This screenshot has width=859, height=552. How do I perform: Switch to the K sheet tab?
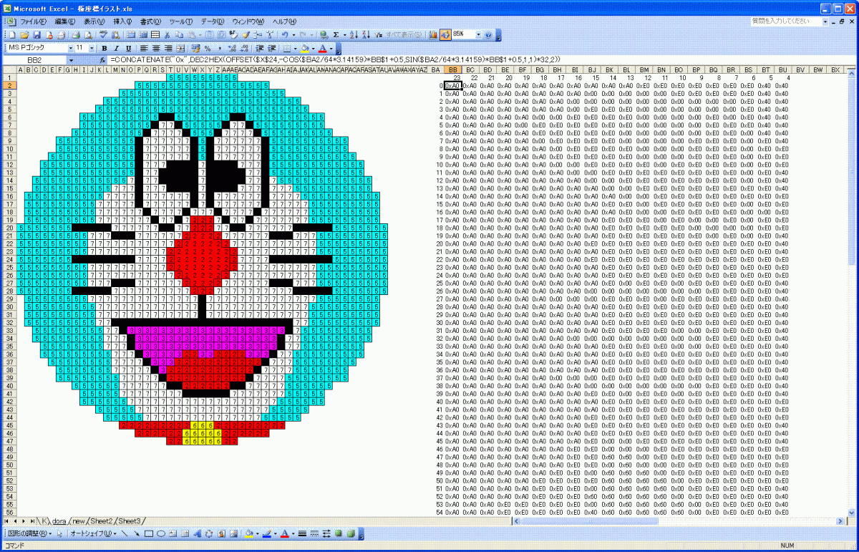click(44, 520)
